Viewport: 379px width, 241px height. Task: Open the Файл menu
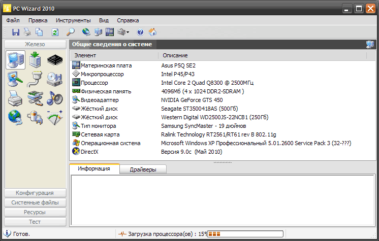[13, 20]
